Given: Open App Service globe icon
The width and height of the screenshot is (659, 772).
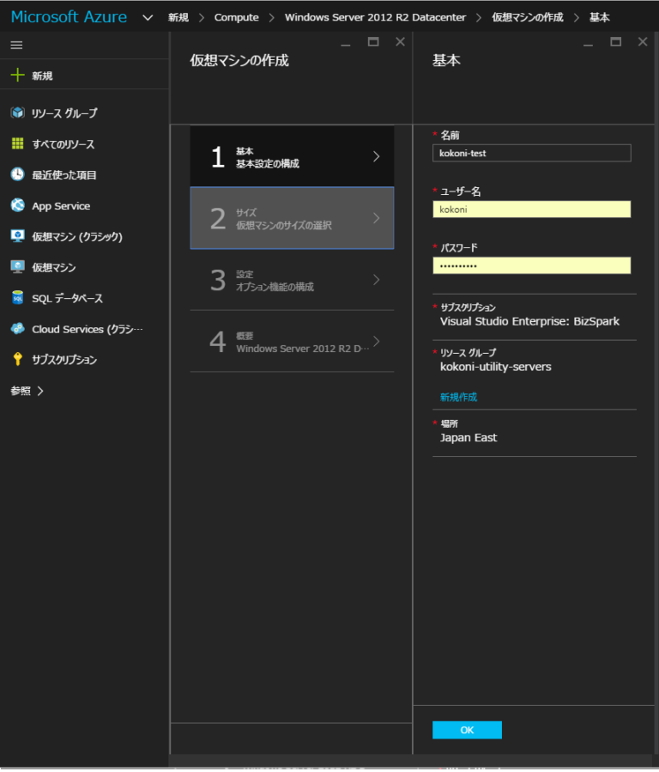Looking at the screenshot, I should tap(18, 205).
